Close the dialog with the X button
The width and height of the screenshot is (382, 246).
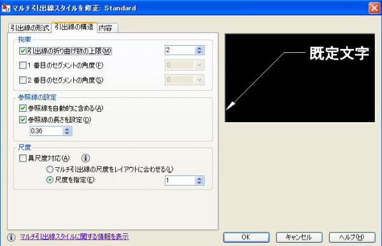[x=374, y=8]
